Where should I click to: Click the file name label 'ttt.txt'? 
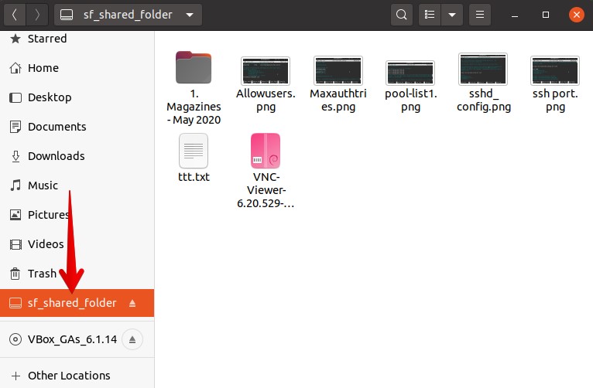click(x=194, y=177)
